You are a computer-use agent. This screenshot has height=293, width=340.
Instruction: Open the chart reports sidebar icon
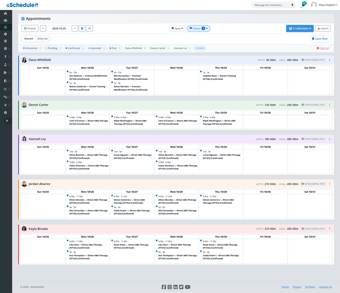point(5,89)
